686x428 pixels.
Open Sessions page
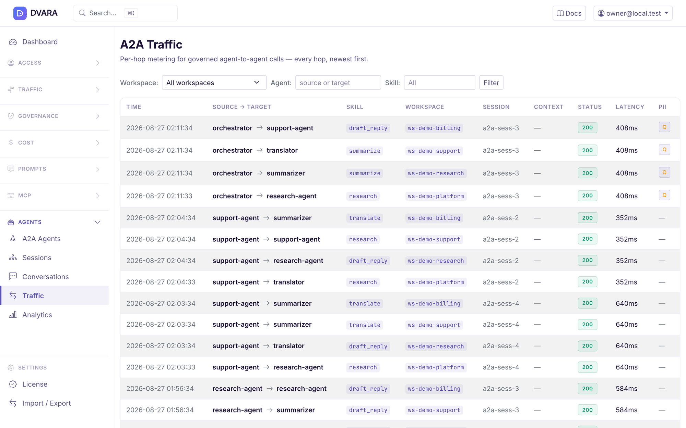[x=55, y=257]
